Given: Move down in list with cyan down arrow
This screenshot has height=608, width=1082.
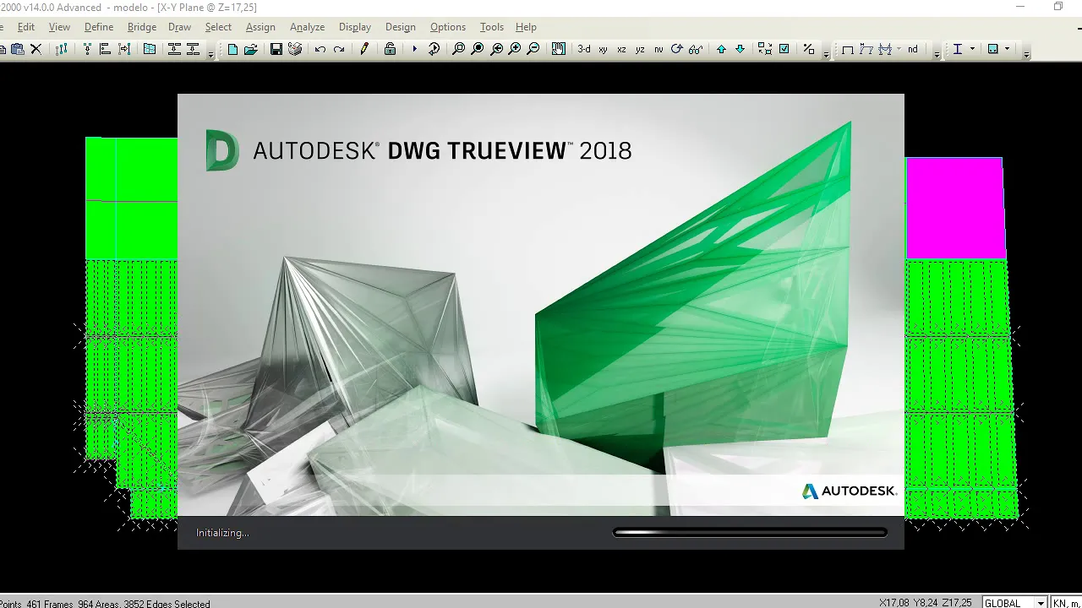Looking at the screenshot, I should click(x=740, y=49).
